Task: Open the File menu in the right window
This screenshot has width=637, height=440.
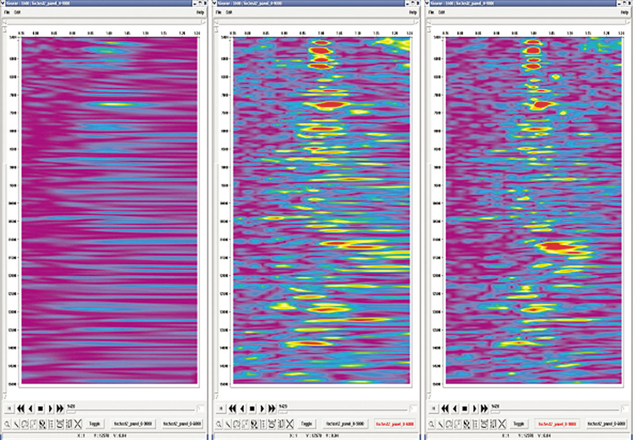Action: coord(431,12)
